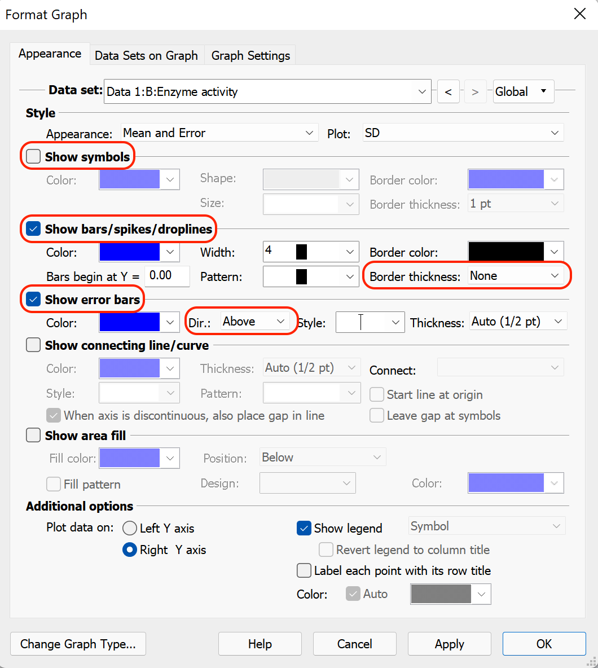
Task: Close the Format Graph dialog
Action: (x=579, y=14)
